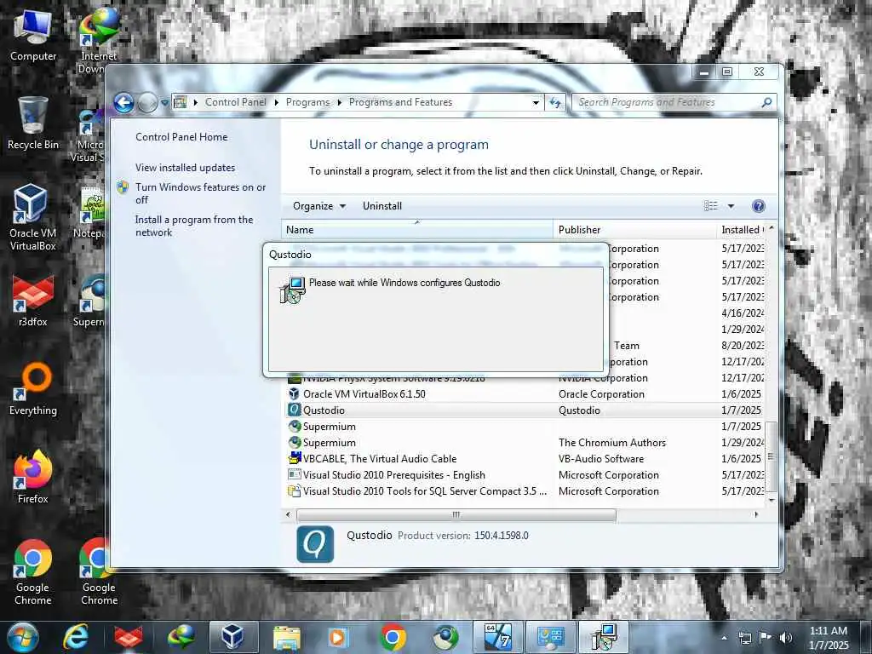The image size is (872, 654).
Task: Open Control Panel Home link
Action: [x=181, y=137]
